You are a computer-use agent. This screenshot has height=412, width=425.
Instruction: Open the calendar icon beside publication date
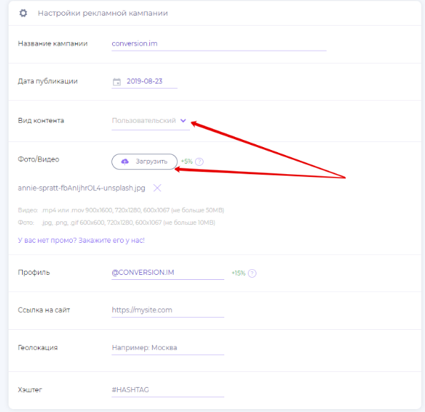tap(116, 81)
